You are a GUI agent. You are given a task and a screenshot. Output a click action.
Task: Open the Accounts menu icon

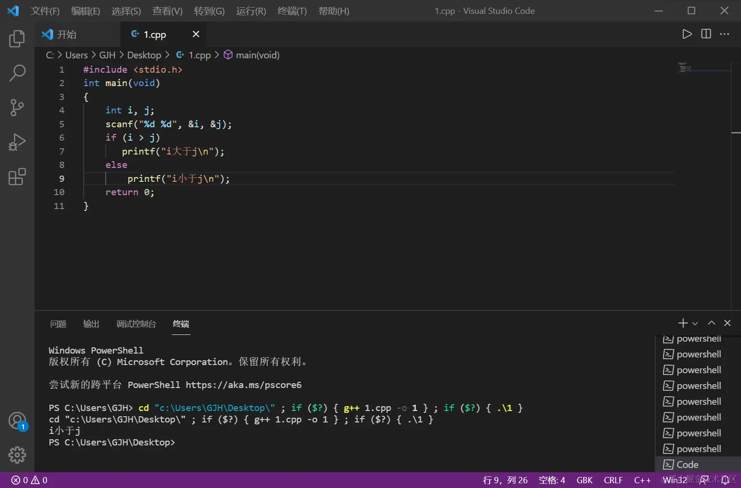pos(17,421)
